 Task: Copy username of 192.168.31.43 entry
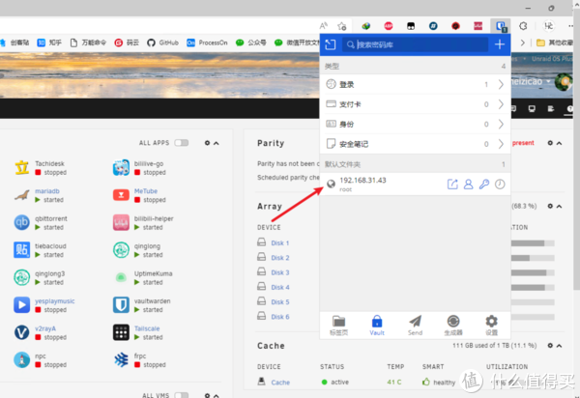[x=468, y=185]
